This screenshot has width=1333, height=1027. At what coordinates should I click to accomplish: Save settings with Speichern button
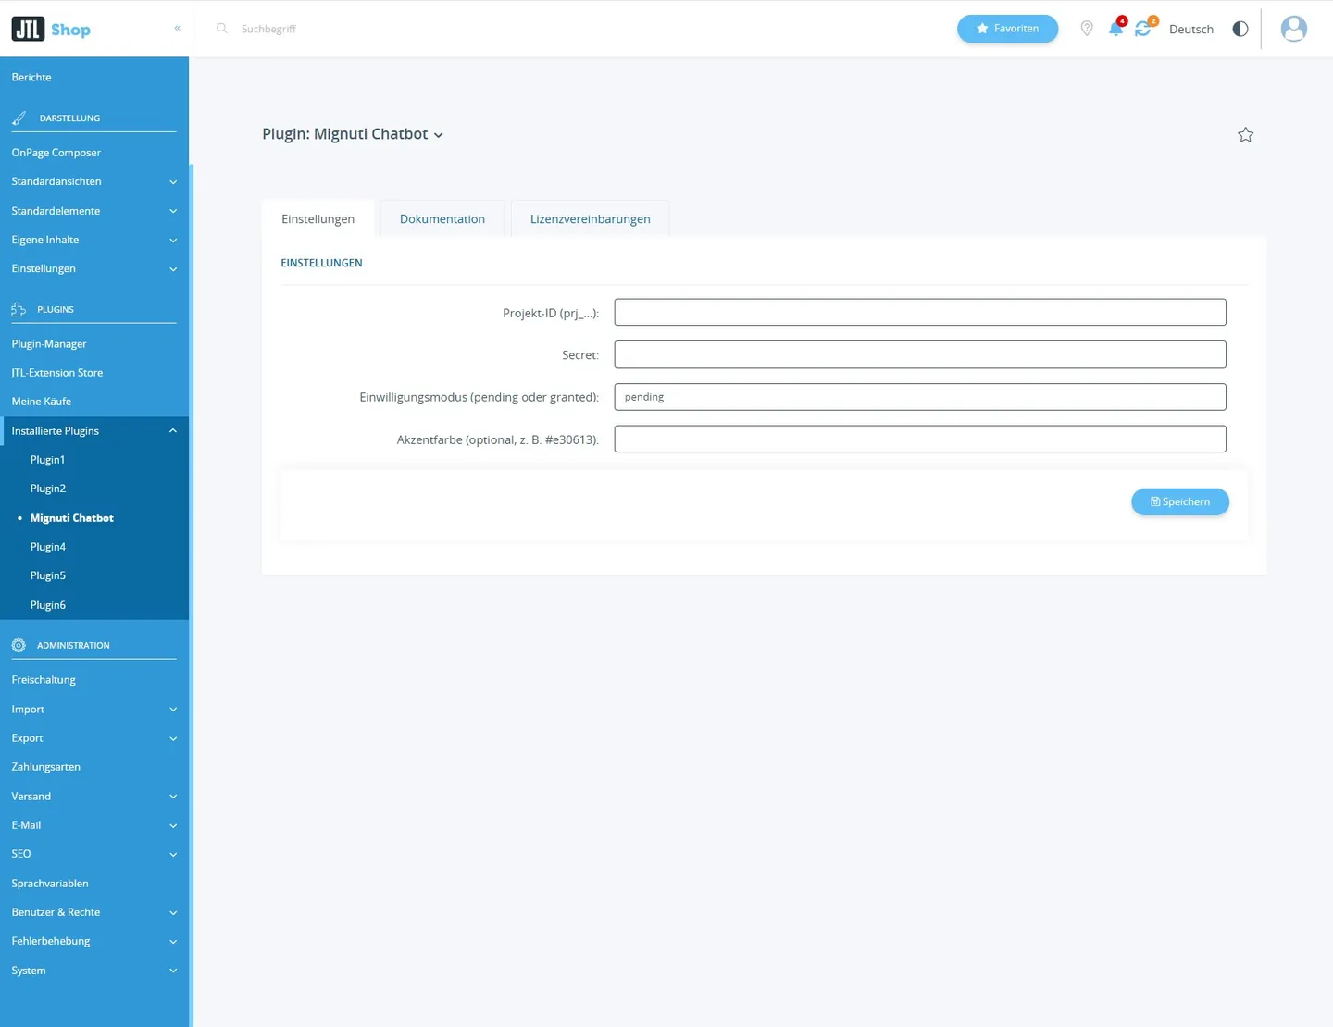[1180, 501]
